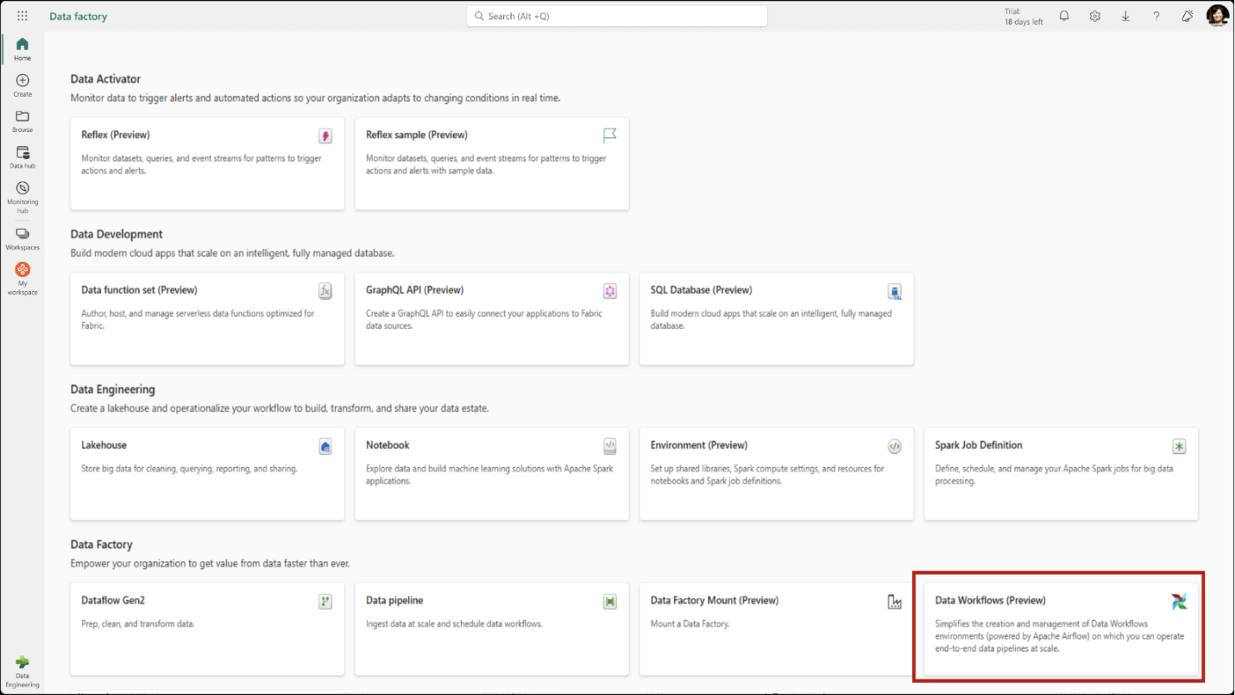Open Create in the left sidebar
This screenshot has height=695, width=1235.
(x=22, y=85)
